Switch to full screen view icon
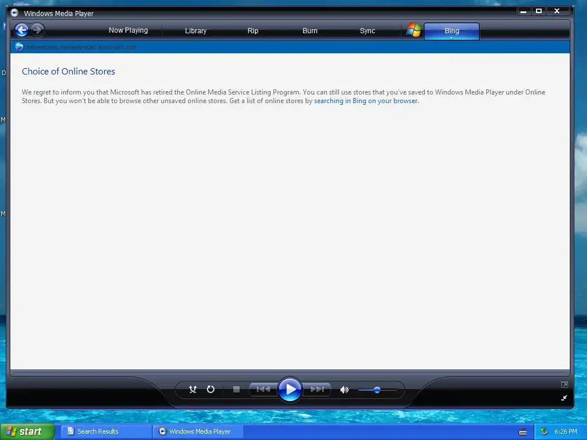 [565, 384]
